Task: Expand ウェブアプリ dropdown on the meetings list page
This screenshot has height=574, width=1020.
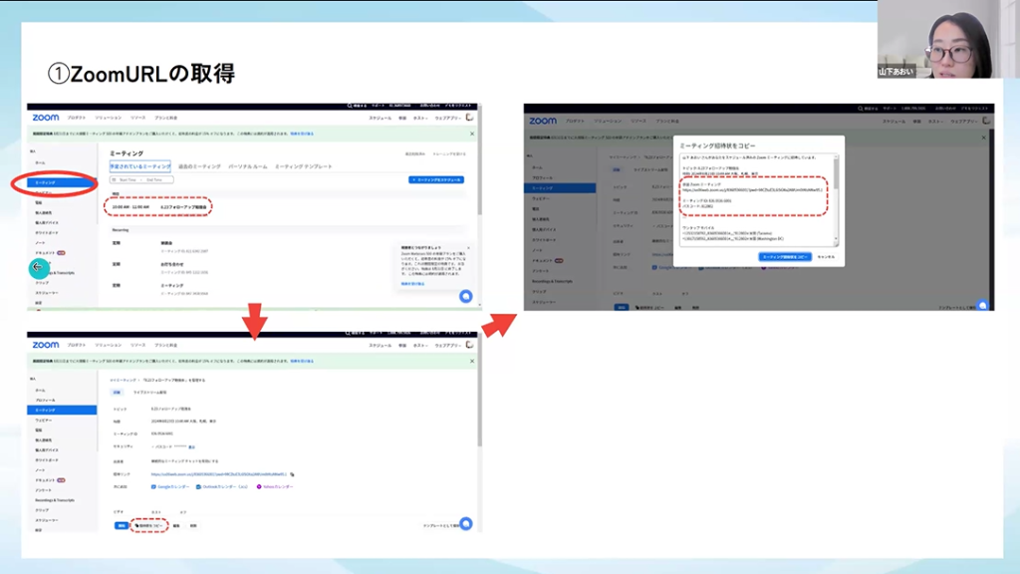Action: pos(448,118)
